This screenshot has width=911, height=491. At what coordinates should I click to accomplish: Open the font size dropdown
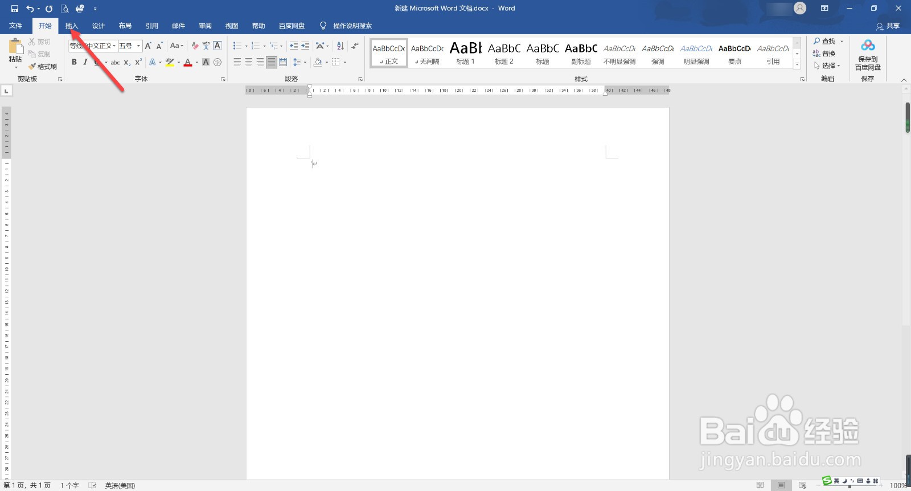[x=138, y=46]
